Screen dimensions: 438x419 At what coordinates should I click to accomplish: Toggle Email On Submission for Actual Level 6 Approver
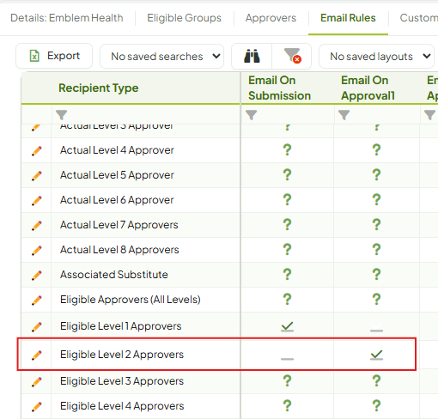[287, 200]
